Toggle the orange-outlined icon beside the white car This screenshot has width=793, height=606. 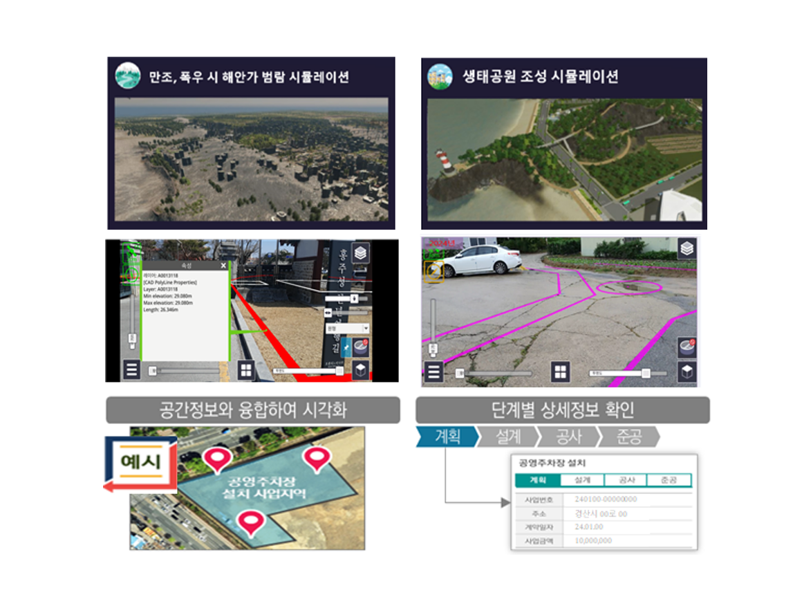(x=433, y=272)
